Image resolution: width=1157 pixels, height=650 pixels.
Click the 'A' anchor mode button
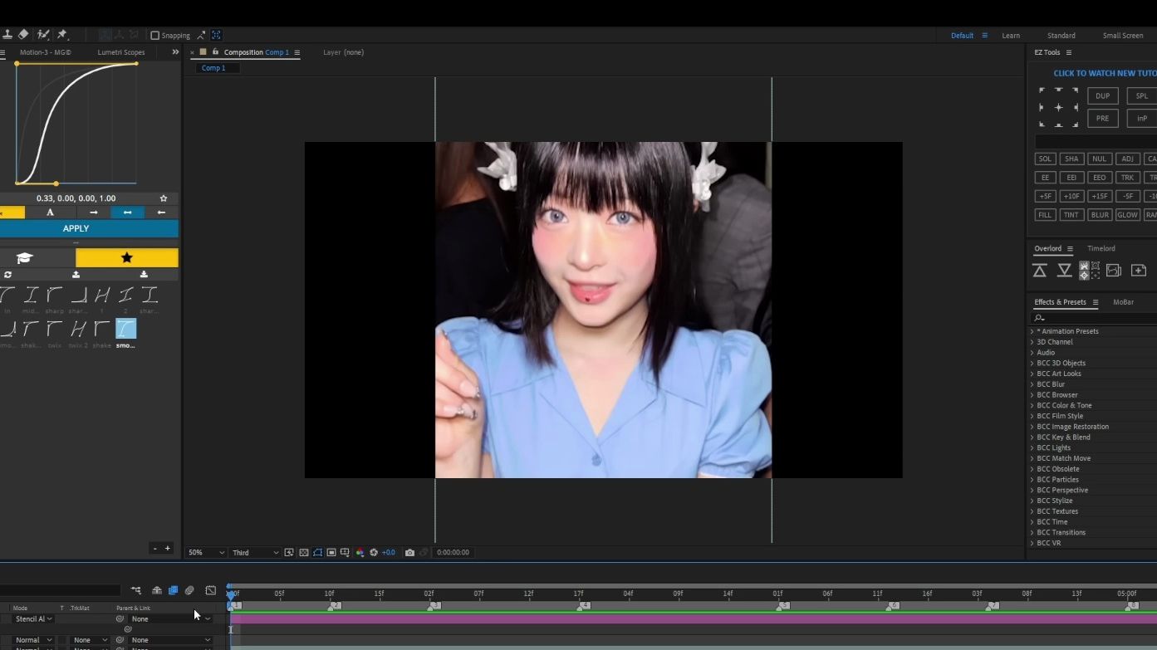coord(50,213)
